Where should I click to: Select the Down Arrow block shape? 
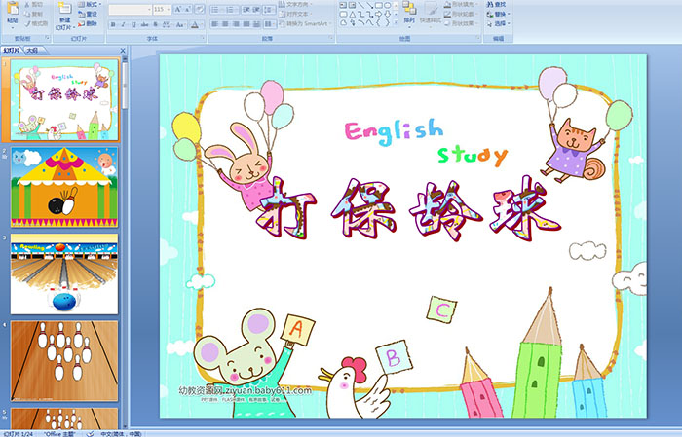[387, 15]
